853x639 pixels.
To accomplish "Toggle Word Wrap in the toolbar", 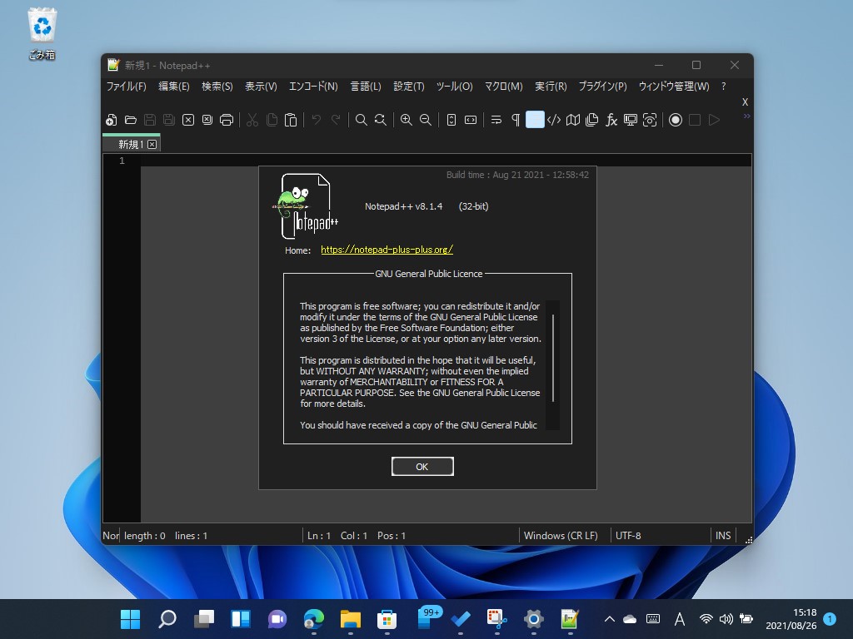I will pyautogui.click(x=496, y=120).
